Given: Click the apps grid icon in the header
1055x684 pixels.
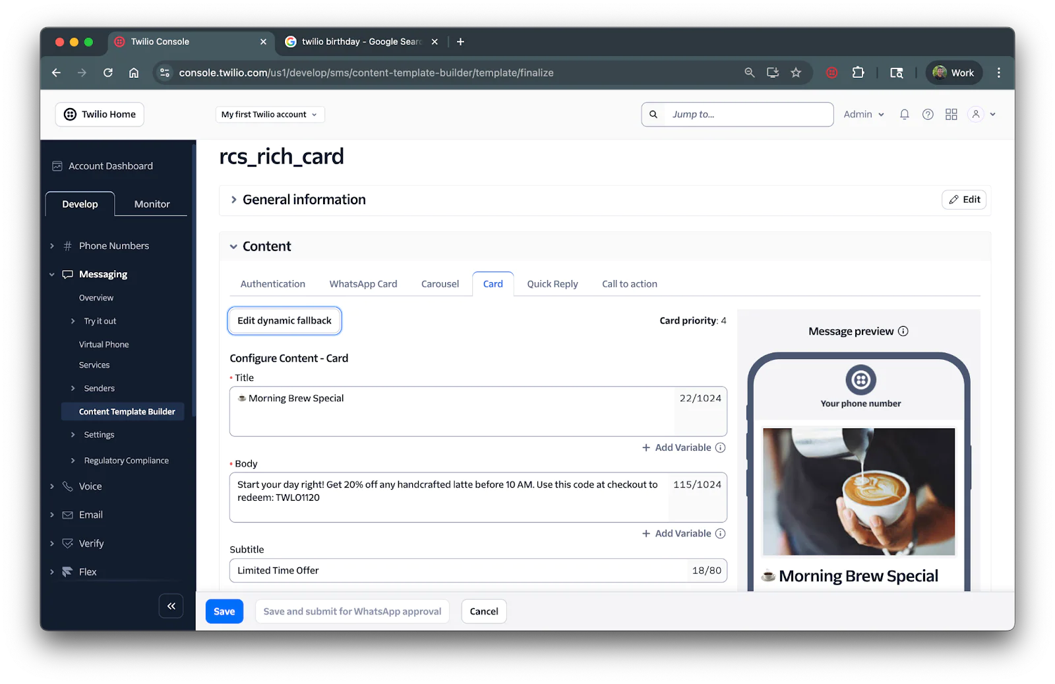Looking at the screenshot, I should (951, 114).
